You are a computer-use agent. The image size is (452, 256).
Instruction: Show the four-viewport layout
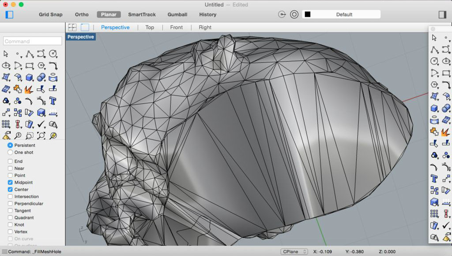click(72, 27)
